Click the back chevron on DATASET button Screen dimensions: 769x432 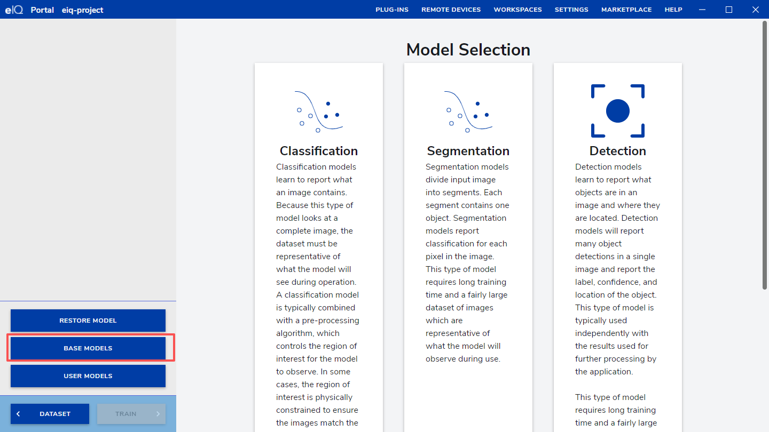click(x=19, y=414)
